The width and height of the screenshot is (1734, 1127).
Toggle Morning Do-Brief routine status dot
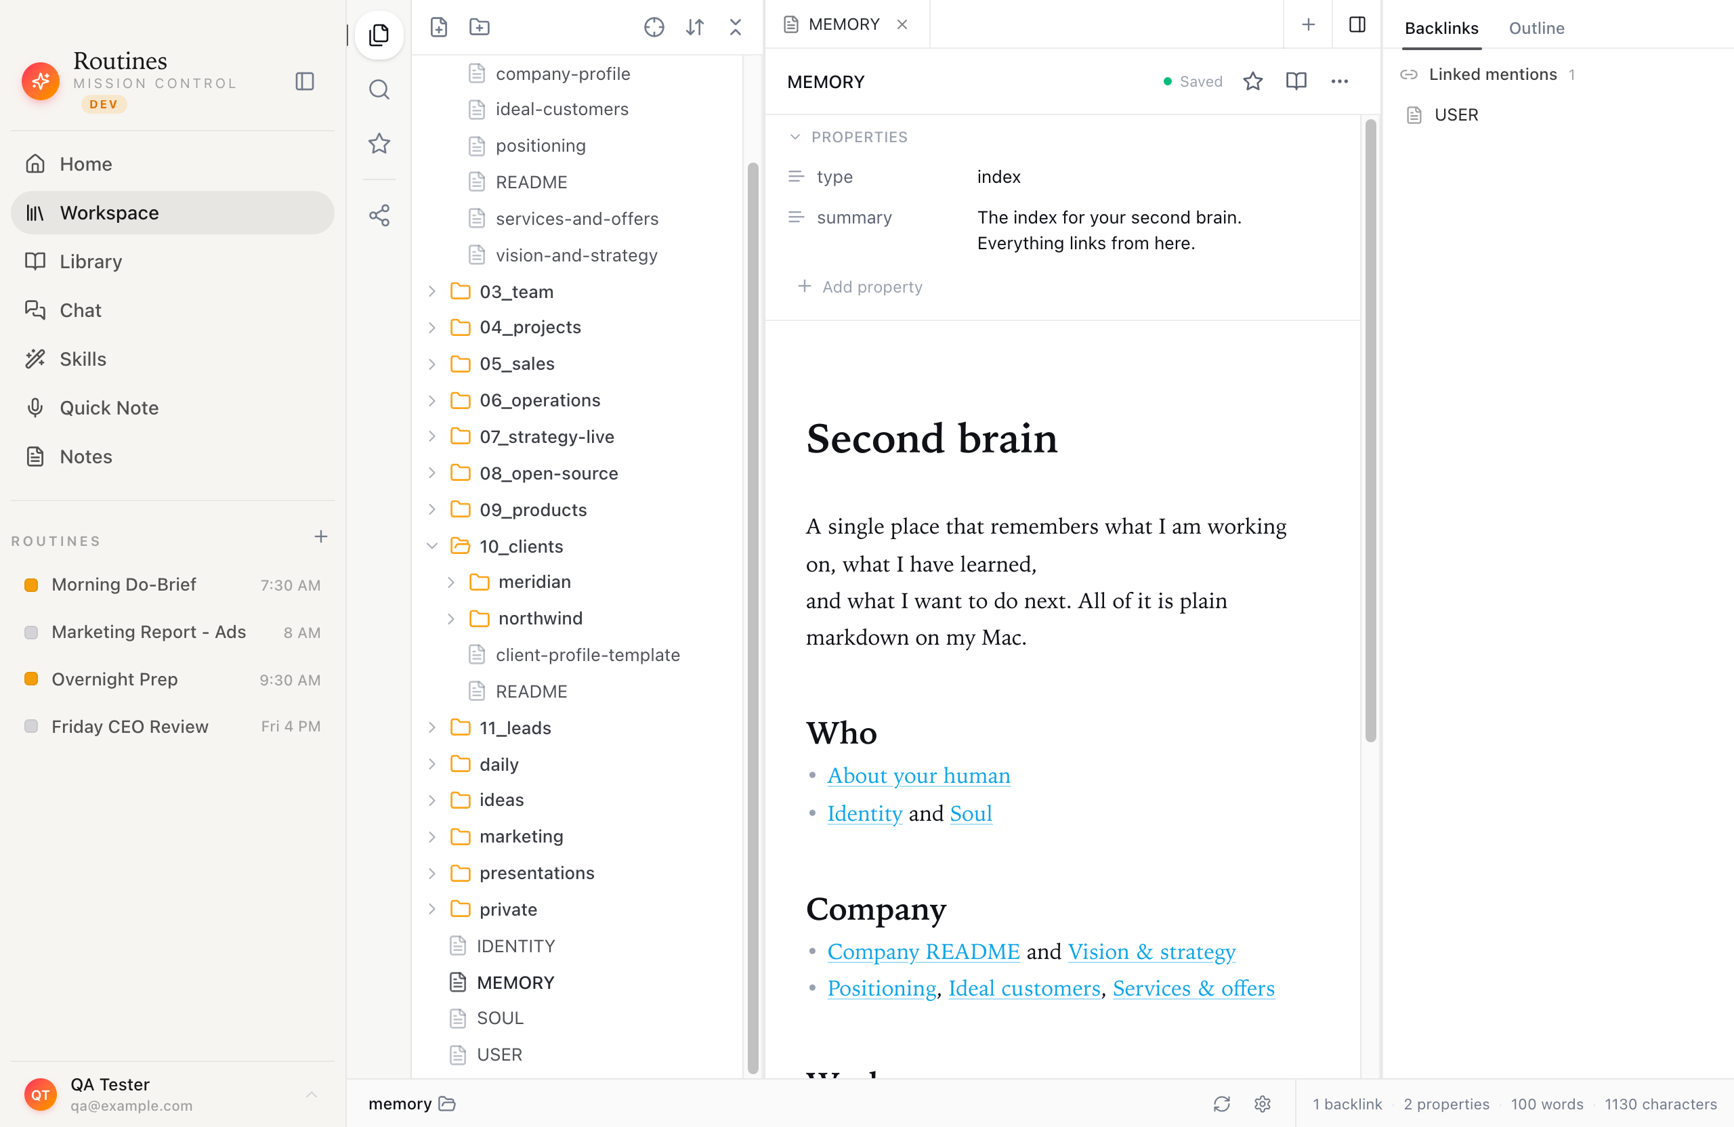click(x=31, y=585)
